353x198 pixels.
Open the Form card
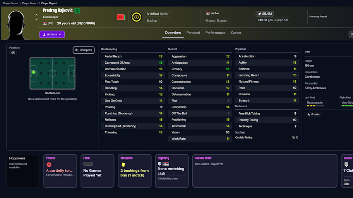(x=97, y=171)
